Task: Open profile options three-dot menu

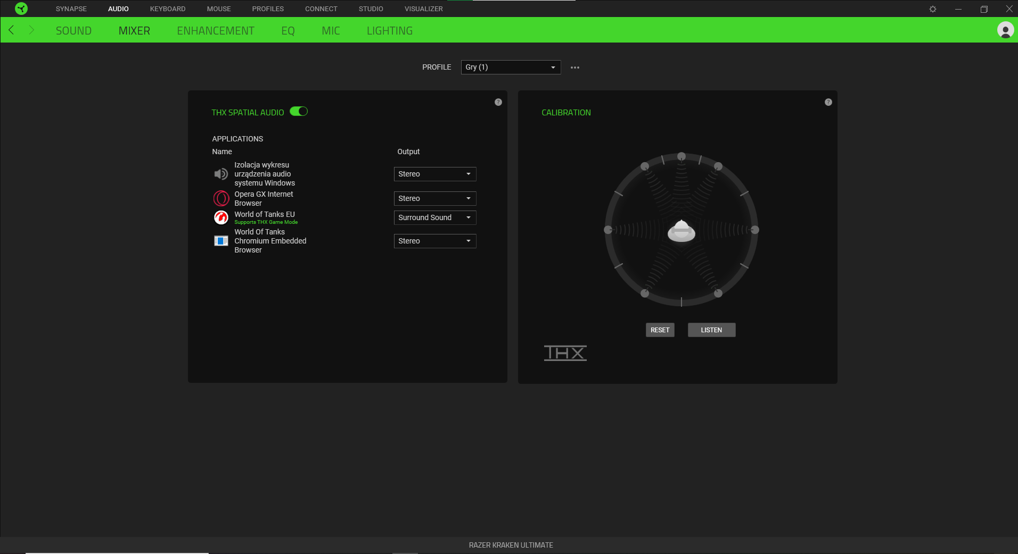Action: coord(575,68)
